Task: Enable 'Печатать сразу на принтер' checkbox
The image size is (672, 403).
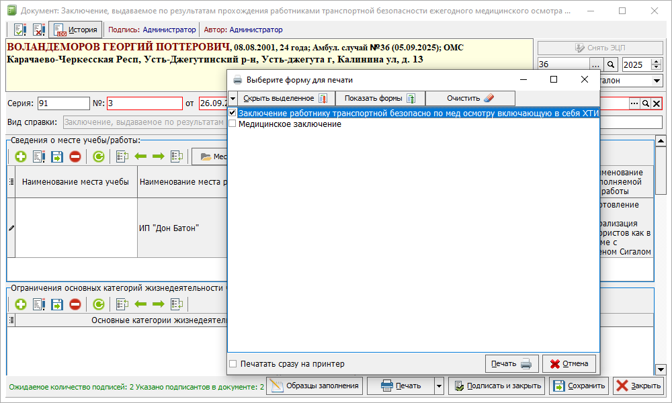Action: coord(233,364)
